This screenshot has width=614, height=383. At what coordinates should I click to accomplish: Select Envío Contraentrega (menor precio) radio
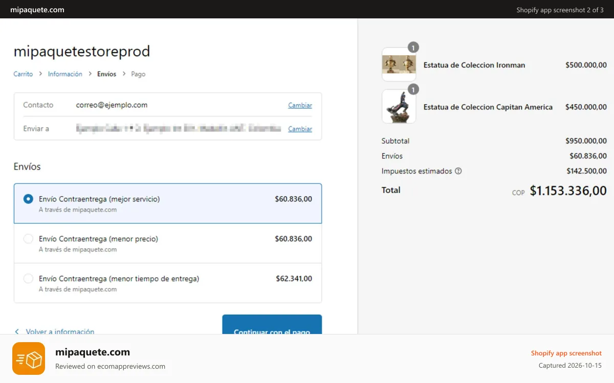[x=29, y=238]
